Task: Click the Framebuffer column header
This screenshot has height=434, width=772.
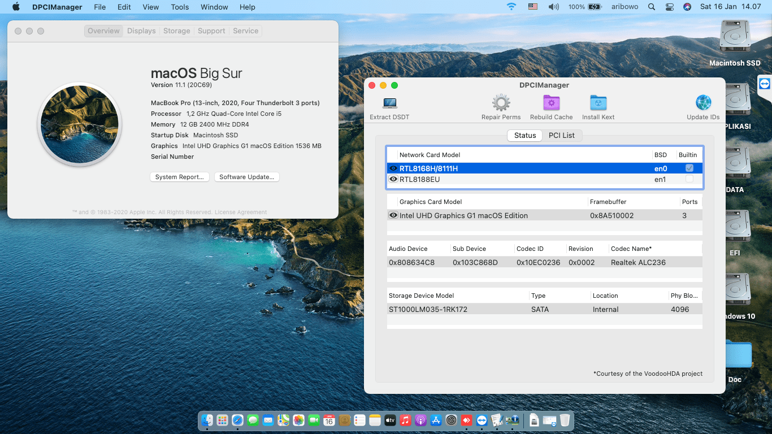Action: coord(608,202)
